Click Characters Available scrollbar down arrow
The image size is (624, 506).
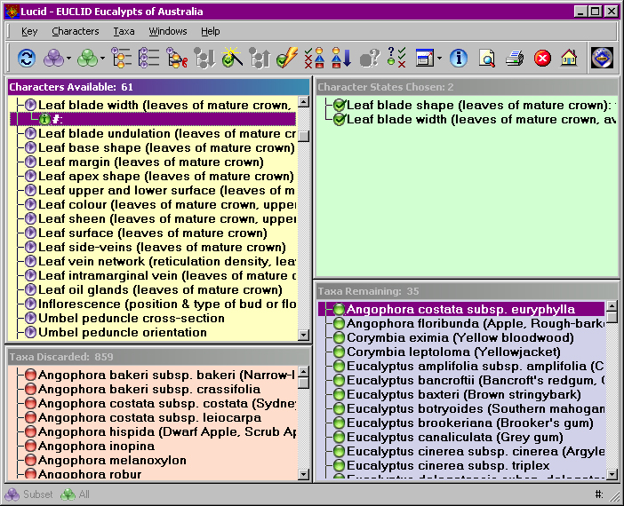[x=304, y=335]
